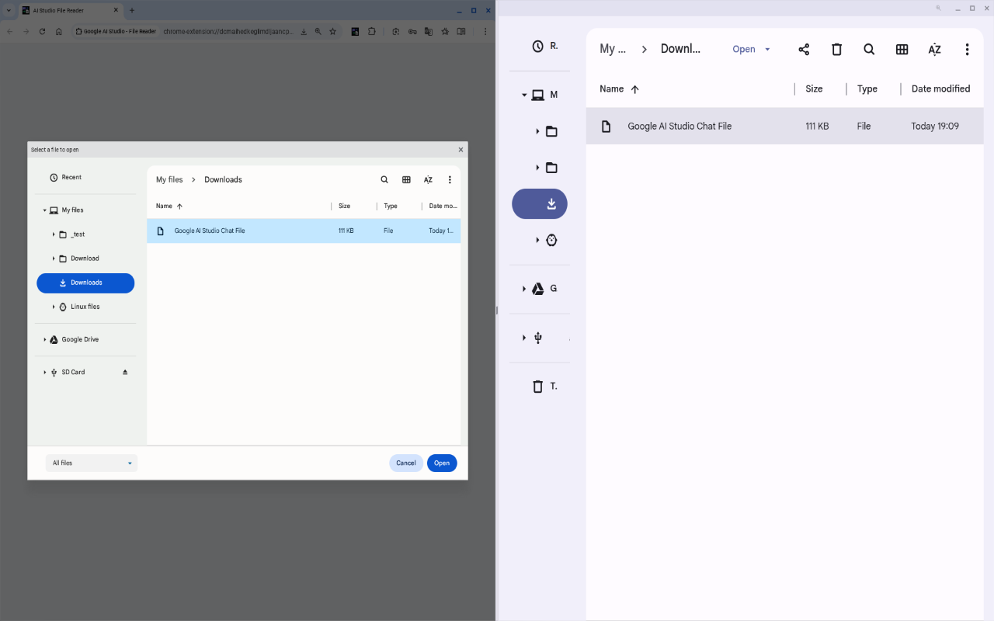Image resolution: width=994 pixels, height=621 pixels.
Task: Close the Select a file dialog
Action: pos(461,150)
